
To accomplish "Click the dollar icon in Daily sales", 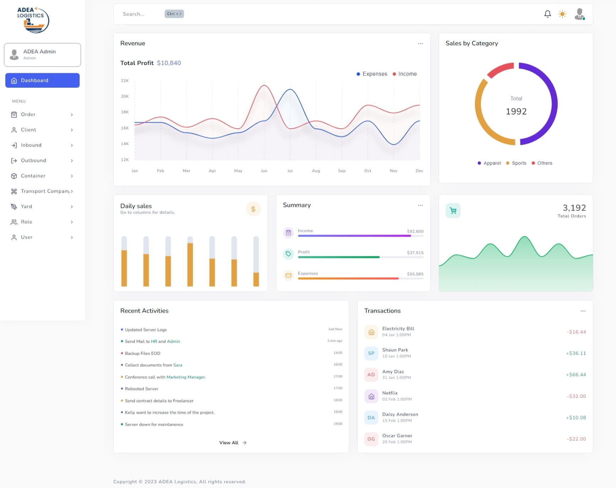I will pos(253,209).
